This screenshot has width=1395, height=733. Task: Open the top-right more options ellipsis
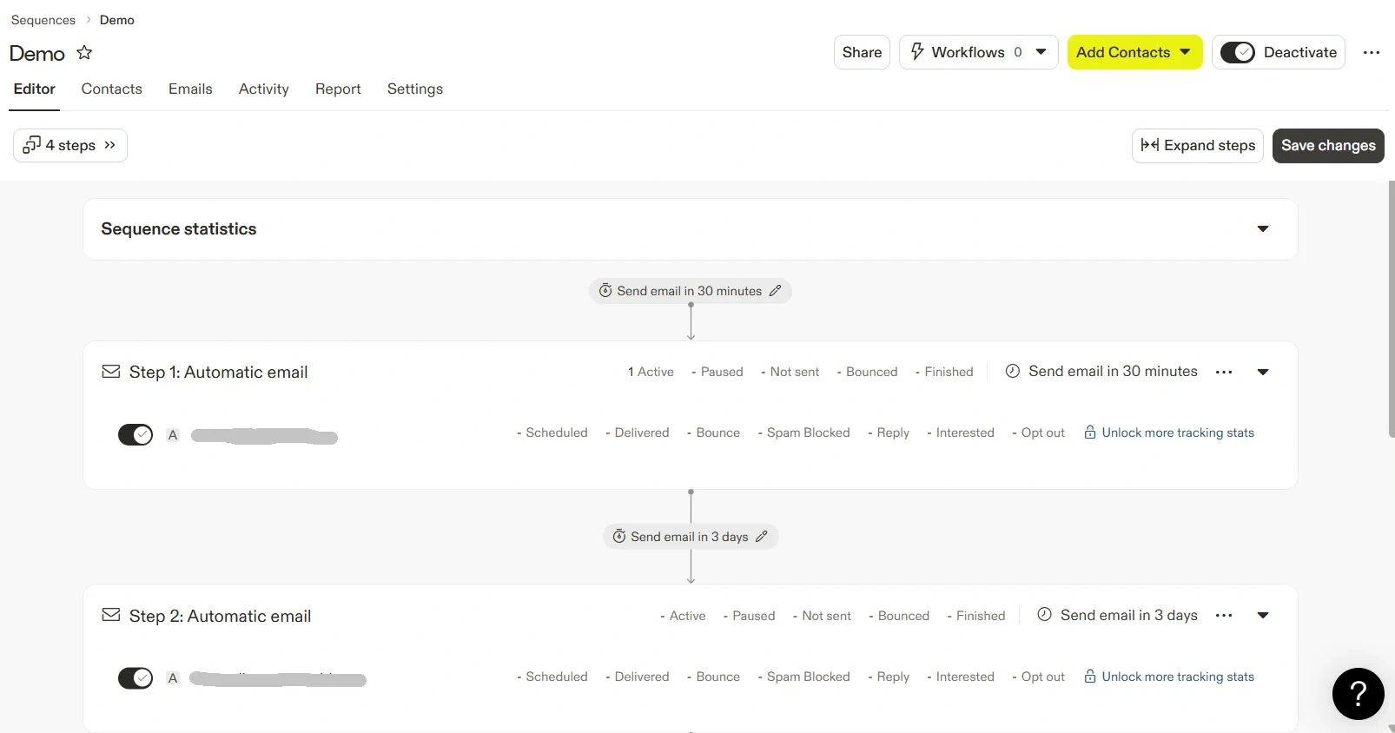click(1371, 53)
